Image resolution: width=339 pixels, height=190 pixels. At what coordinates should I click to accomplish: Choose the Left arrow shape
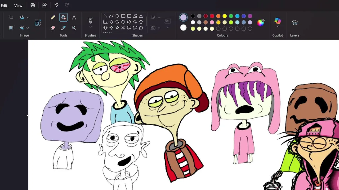point(135,22)
